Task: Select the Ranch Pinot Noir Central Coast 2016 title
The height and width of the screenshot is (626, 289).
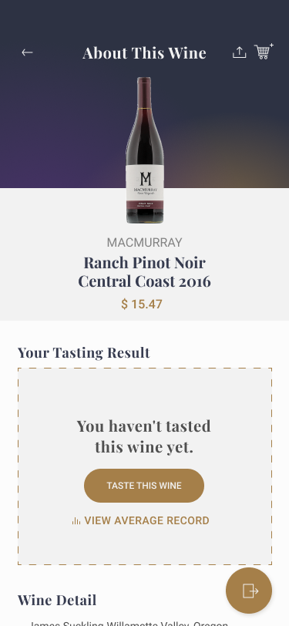Action: [145, 272]
